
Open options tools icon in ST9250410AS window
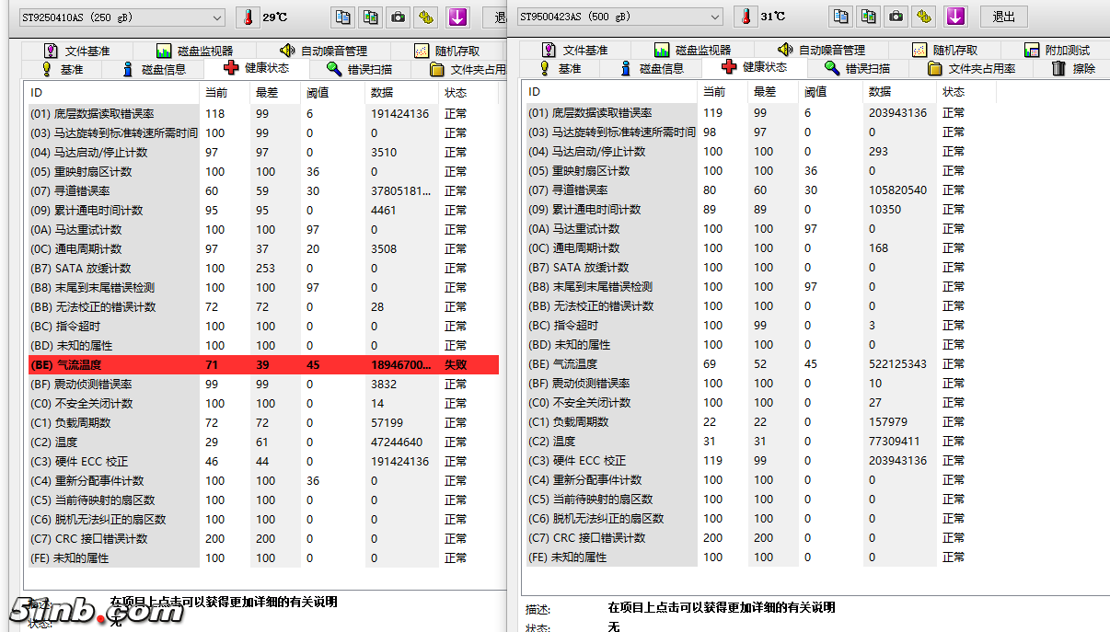(x=427, y=17)
